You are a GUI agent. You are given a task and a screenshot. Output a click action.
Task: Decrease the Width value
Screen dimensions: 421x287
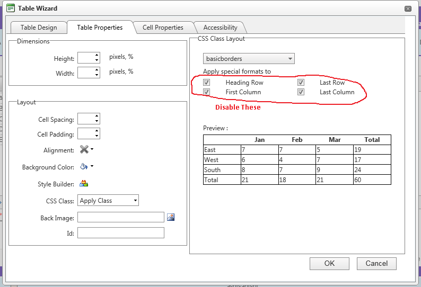click(x=97, y=75)
